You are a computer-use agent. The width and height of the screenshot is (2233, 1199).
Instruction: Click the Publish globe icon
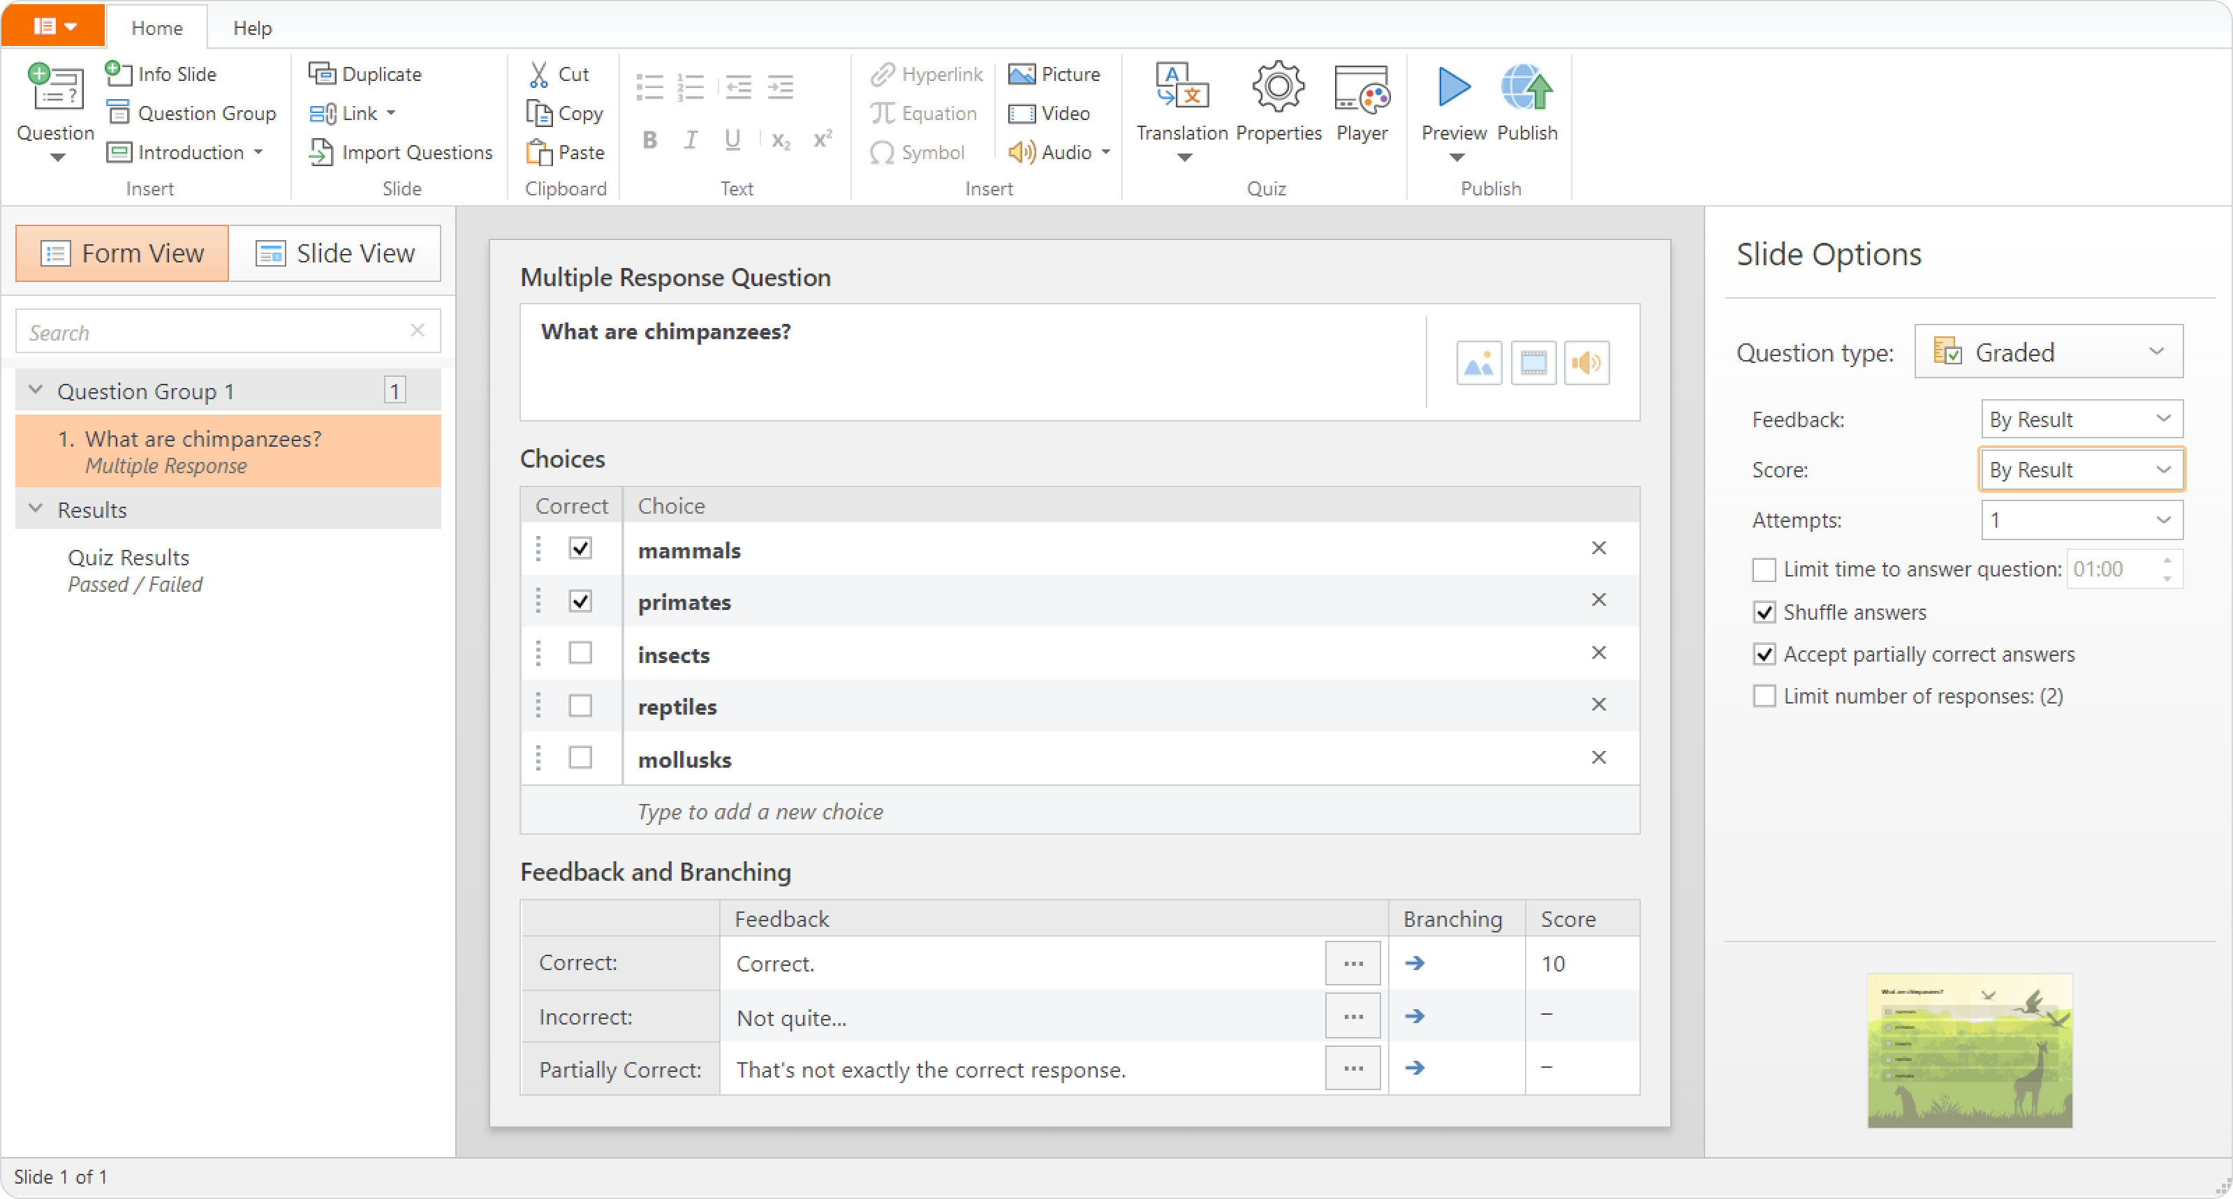coord(1526,89)
